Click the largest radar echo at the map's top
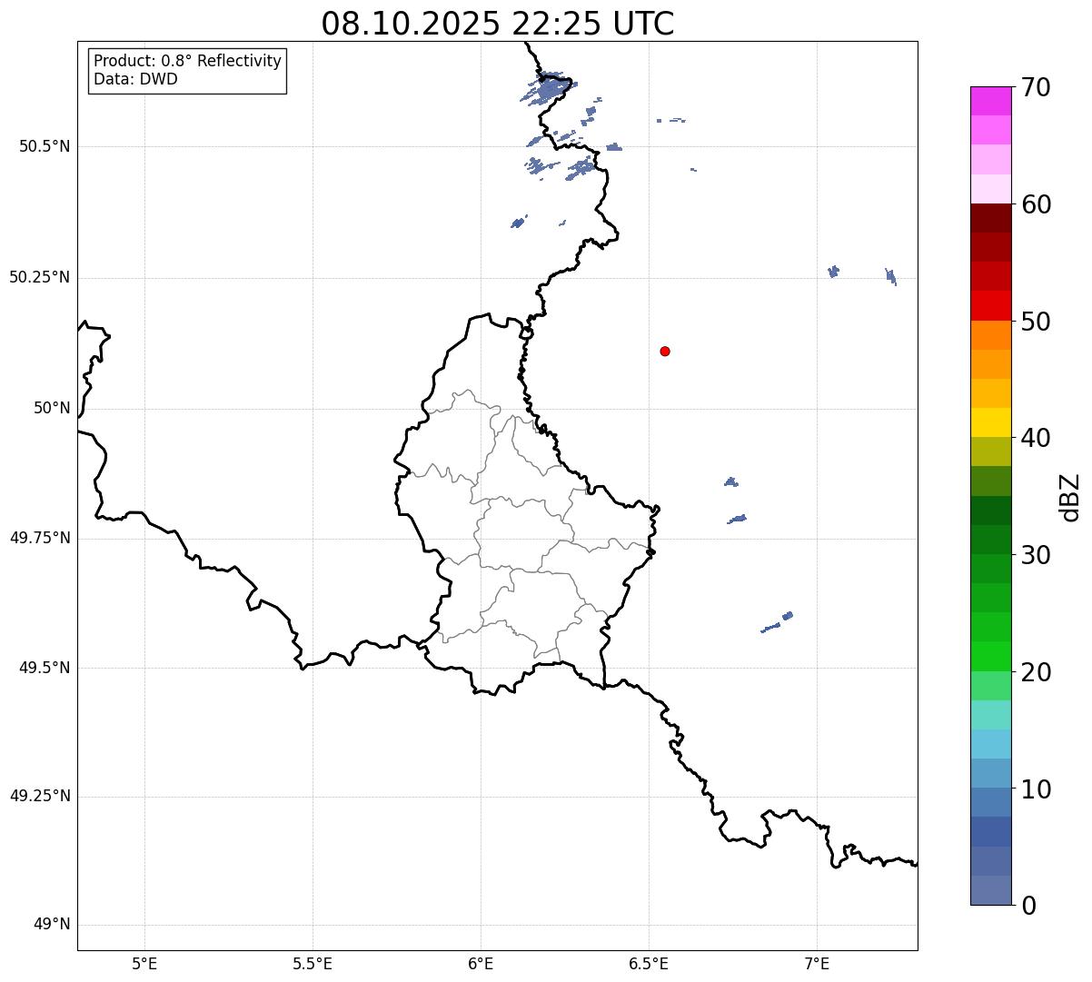Screen dimensions: 1092x982 (548, 90)
